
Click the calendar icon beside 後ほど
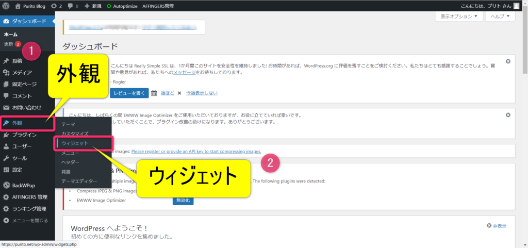(154, 93)
